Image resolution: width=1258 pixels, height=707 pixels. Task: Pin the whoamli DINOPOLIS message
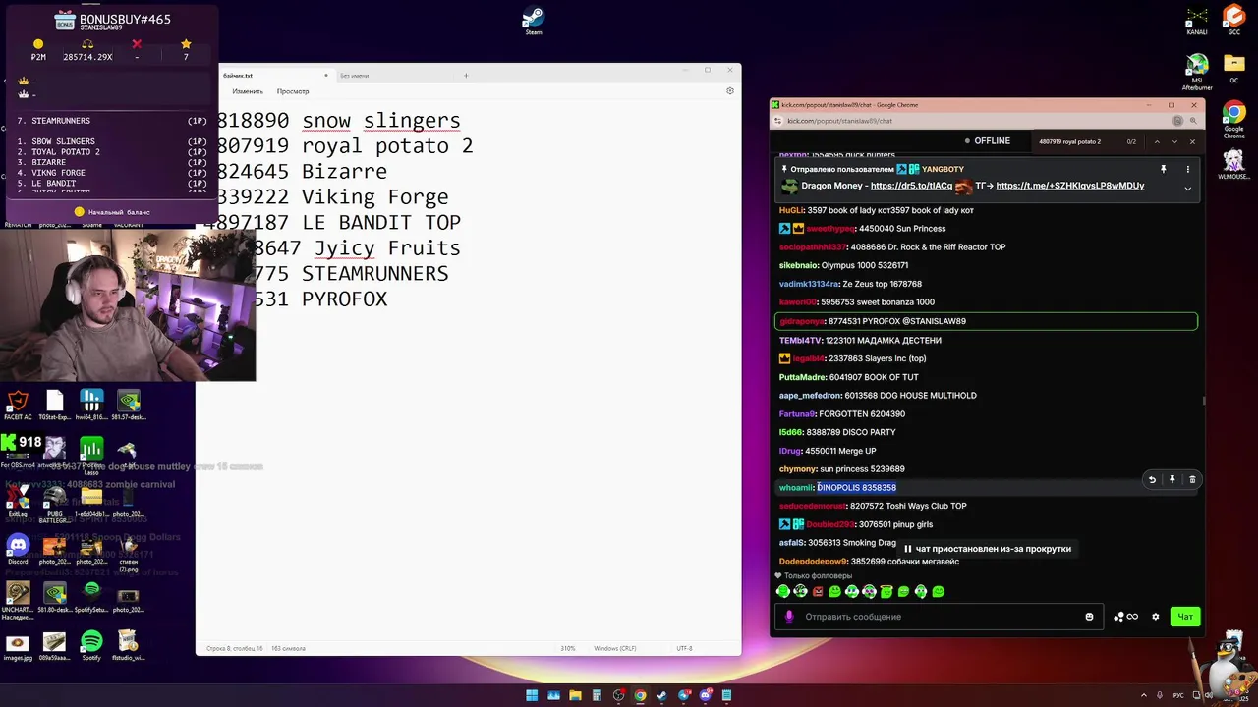point(1172,480)
